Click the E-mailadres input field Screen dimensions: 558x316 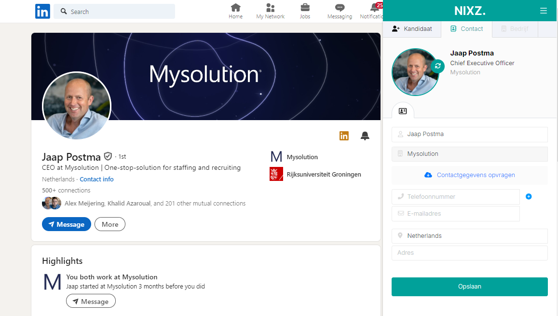pos(456,214)
